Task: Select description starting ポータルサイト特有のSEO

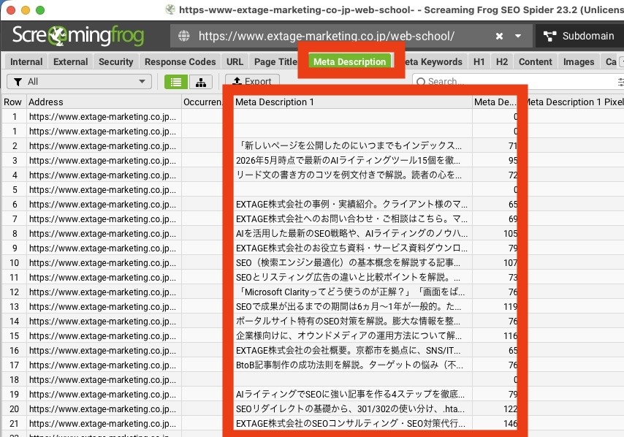Action: [x=349, y=322]
